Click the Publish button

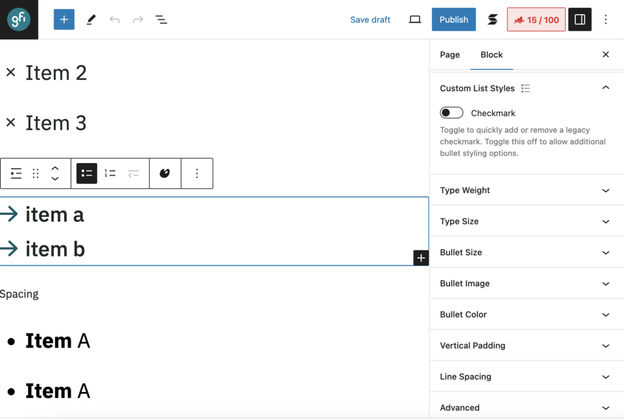pyautogui.click(x=453, y=19)
